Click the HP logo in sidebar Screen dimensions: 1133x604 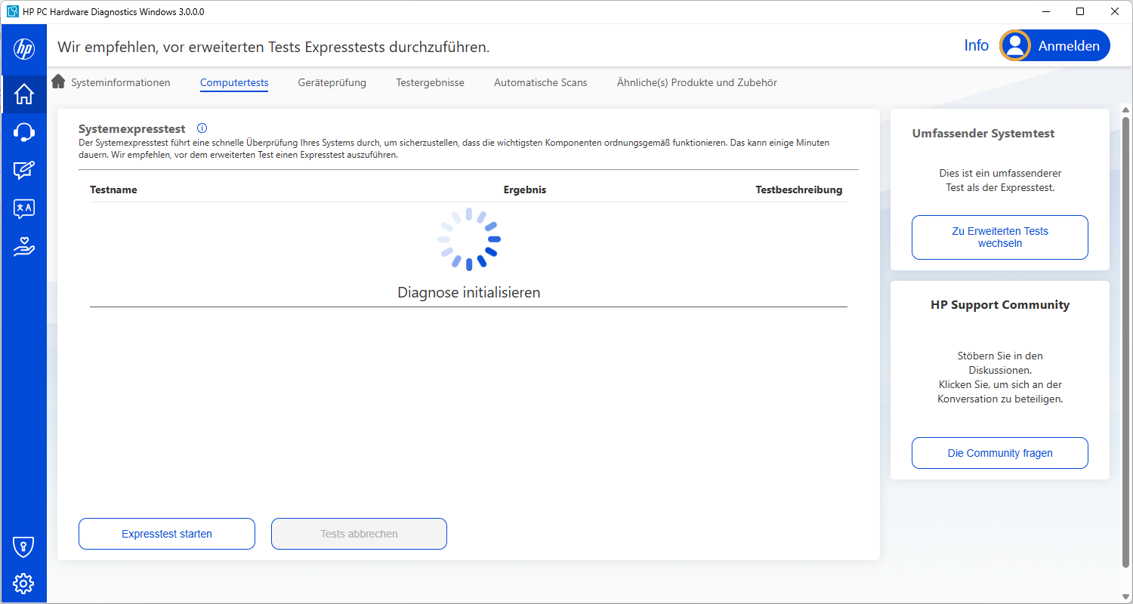pyautogui.click(x=23, y=49)
